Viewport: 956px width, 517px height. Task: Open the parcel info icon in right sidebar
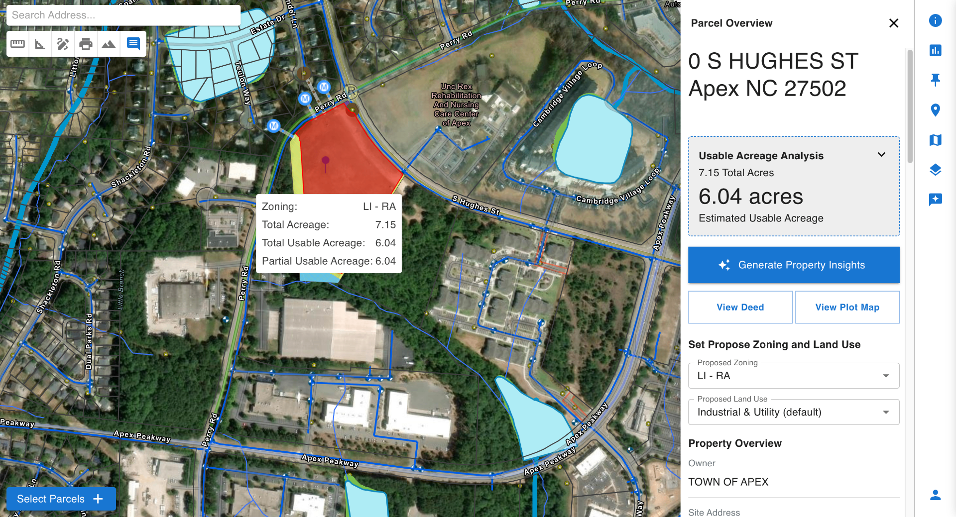936,21
